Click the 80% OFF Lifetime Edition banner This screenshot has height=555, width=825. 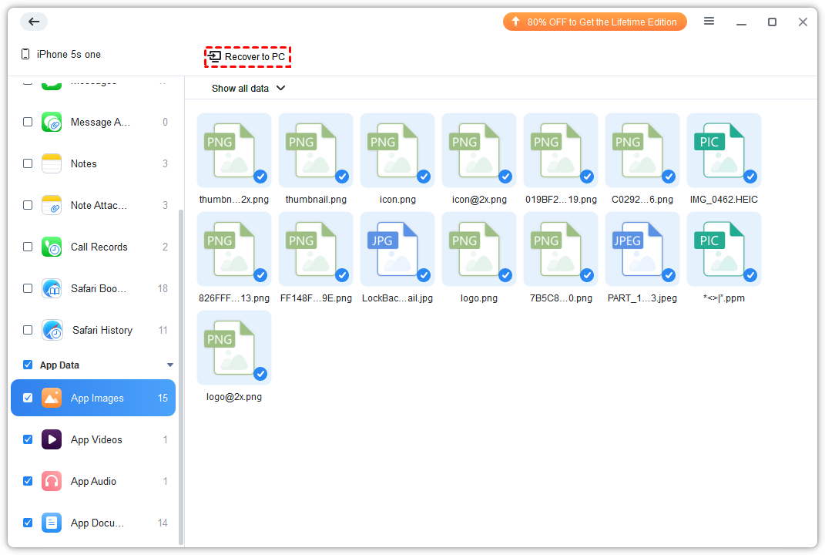(x=594, y=22)
